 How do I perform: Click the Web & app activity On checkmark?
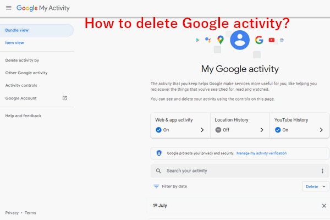158,130
